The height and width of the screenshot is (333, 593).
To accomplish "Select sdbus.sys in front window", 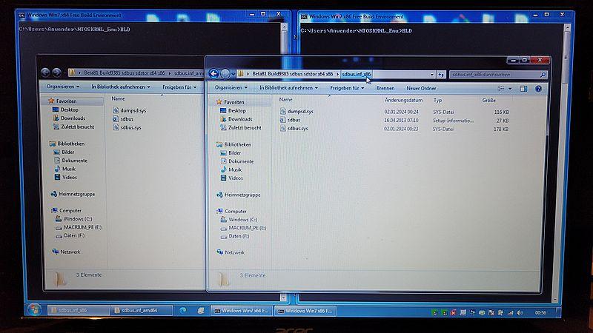I will pos(294,128).
